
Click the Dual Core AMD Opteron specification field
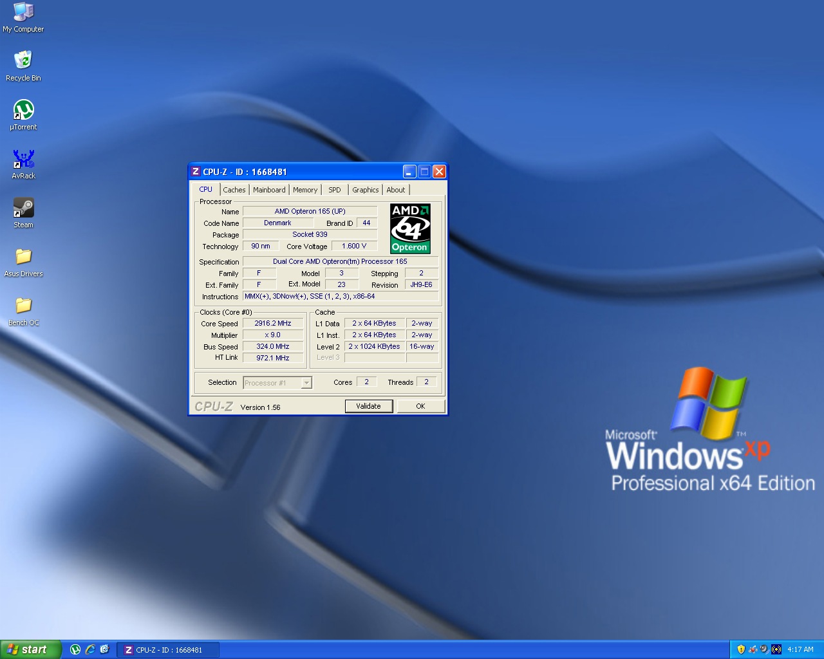340,261
